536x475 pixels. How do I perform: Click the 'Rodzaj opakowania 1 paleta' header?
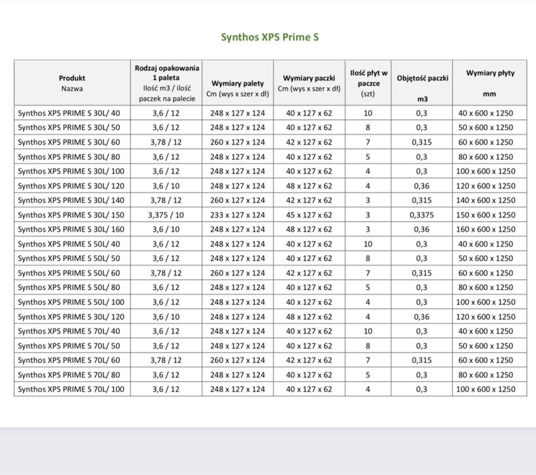(167, 83)
